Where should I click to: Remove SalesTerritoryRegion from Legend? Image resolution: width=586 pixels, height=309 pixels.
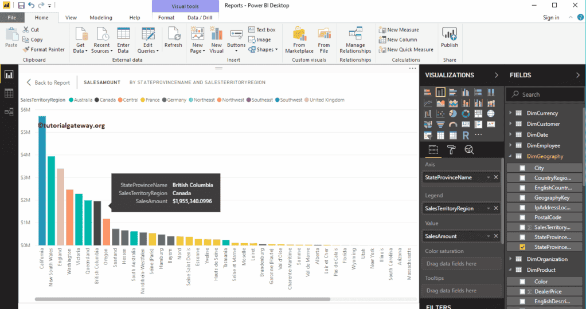[x=496, y=208]
